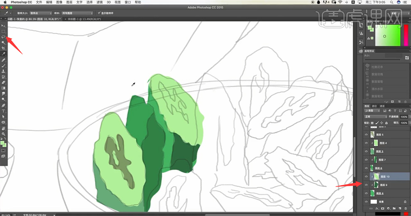The image size is (411, 216).
Task: Open the brush preset manager folder icon
Action: click(407, 58)
